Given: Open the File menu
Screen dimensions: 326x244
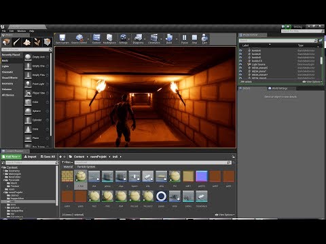Looking at the screenshot, I should [4, 31].
